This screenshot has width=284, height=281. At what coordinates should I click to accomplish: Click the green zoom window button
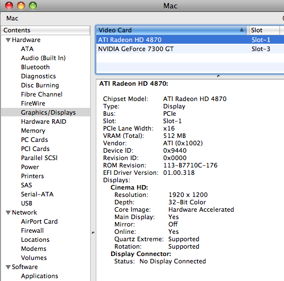pyautogui.click(x=33, y=6)
